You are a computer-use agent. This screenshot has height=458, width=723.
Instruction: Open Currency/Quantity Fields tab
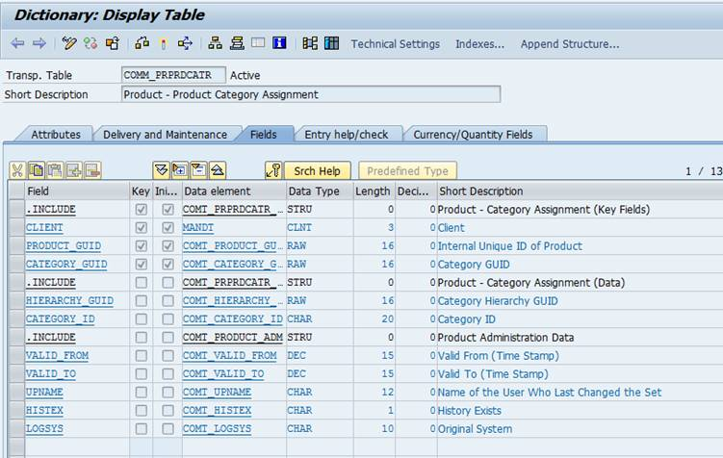coord(473,135)
